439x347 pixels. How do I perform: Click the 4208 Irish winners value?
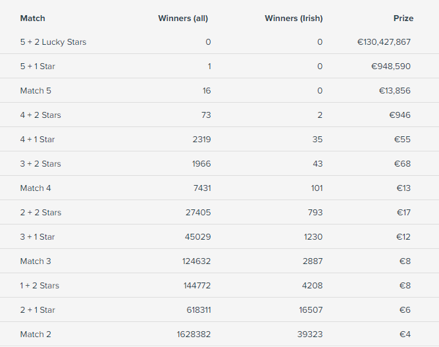click(x=312, y=286)
